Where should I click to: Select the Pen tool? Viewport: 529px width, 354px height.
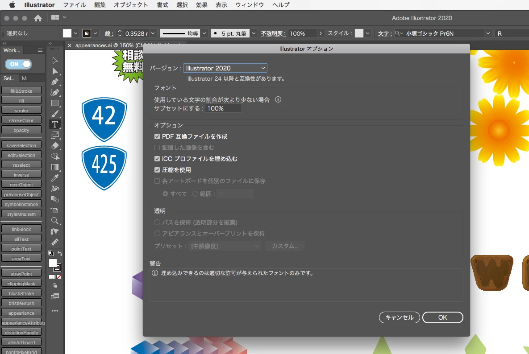[x=55, y=82]
